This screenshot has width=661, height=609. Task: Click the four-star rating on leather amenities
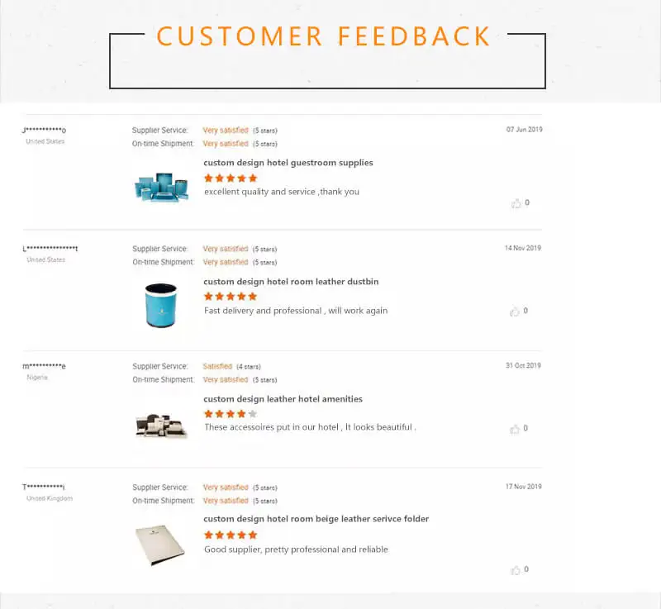pyautogui.click(x=231, y=414)
